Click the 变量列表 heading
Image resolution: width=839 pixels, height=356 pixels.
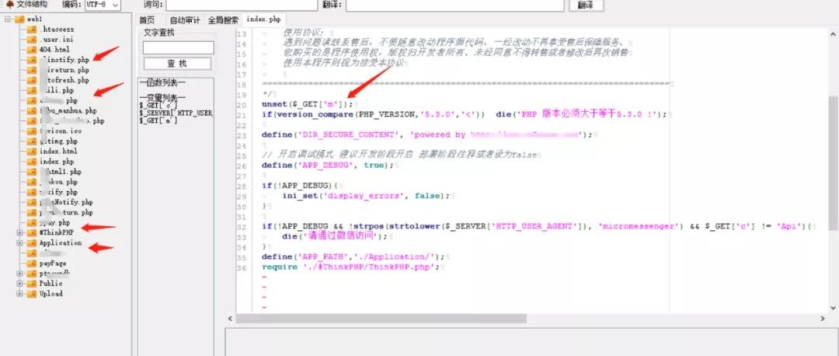click(x=162, y=97)
